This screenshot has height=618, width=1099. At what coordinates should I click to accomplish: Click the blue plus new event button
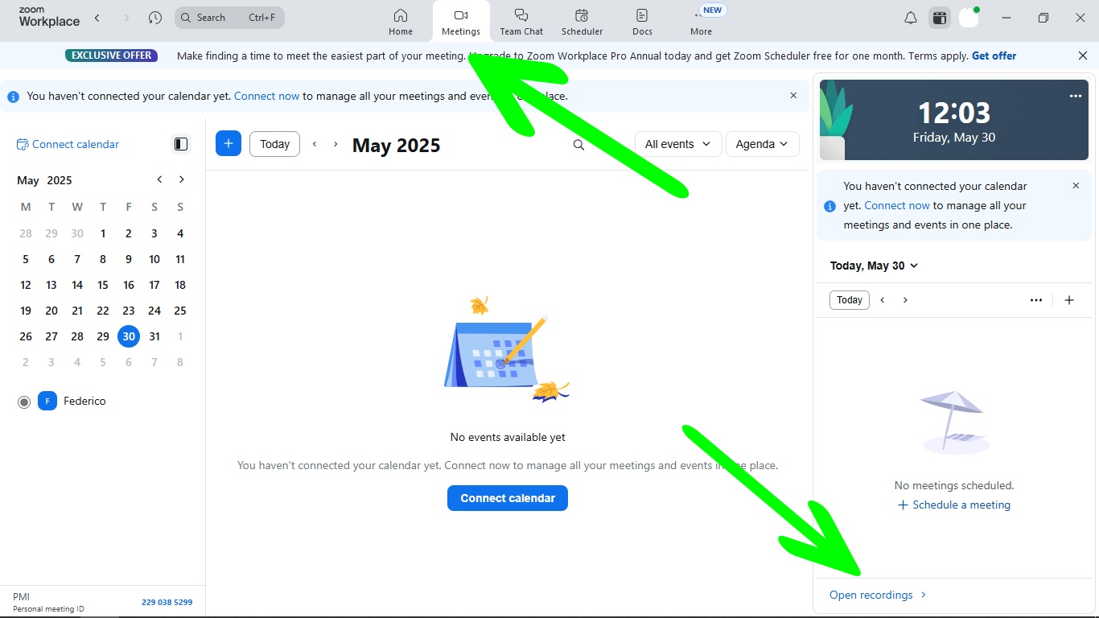coord(228,144)
